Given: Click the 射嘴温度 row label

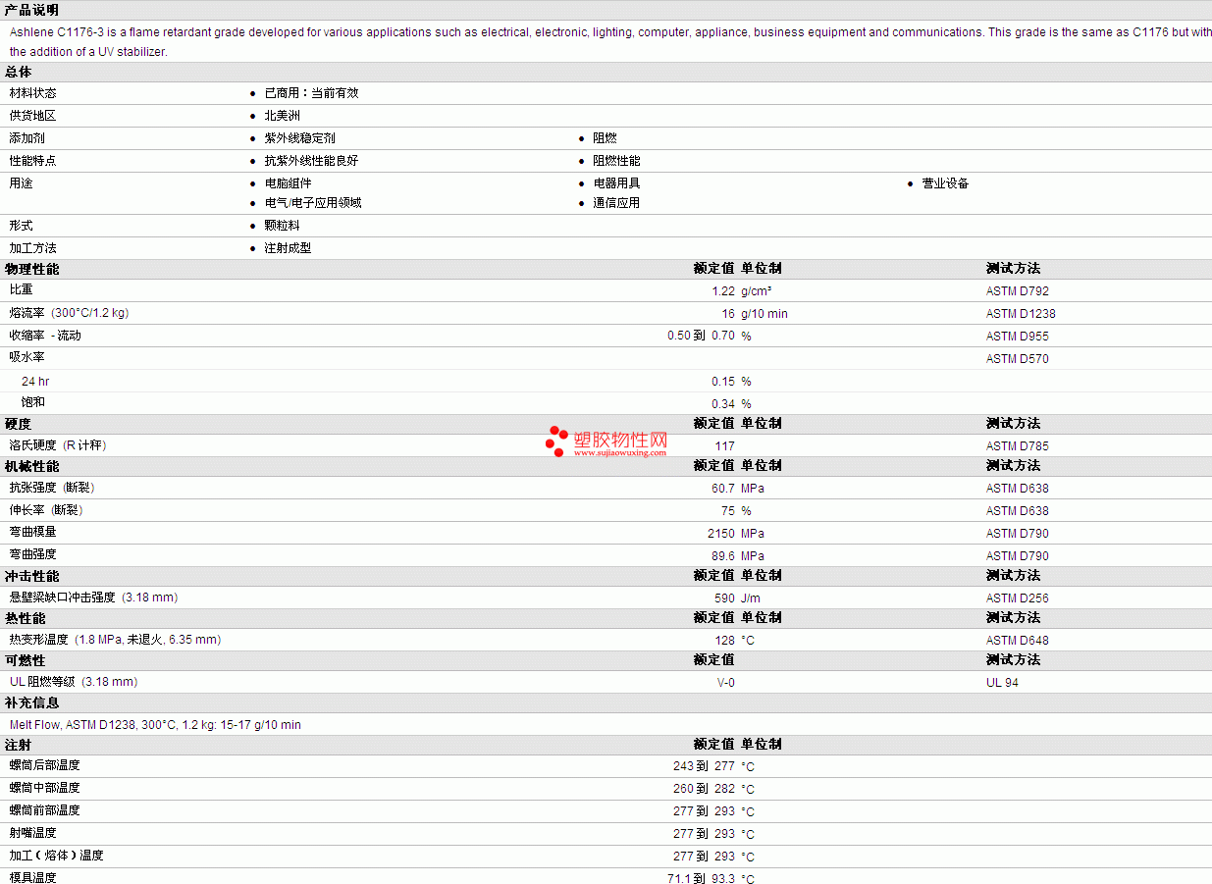Looking at the screenshot, I should (33, 833).
